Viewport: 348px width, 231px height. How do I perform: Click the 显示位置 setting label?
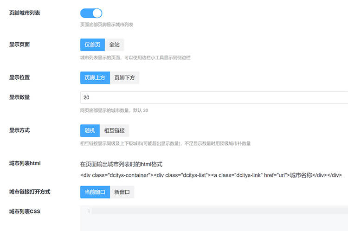(x=19, y=77)
